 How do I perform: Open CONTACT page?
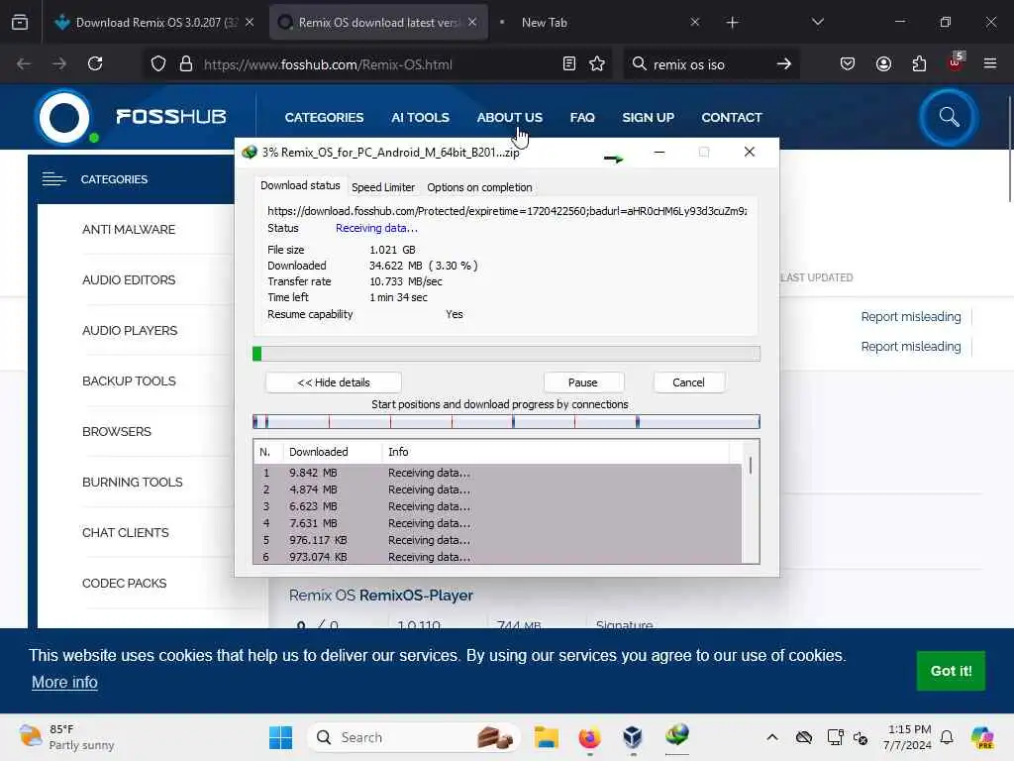[x=732, y=118]
